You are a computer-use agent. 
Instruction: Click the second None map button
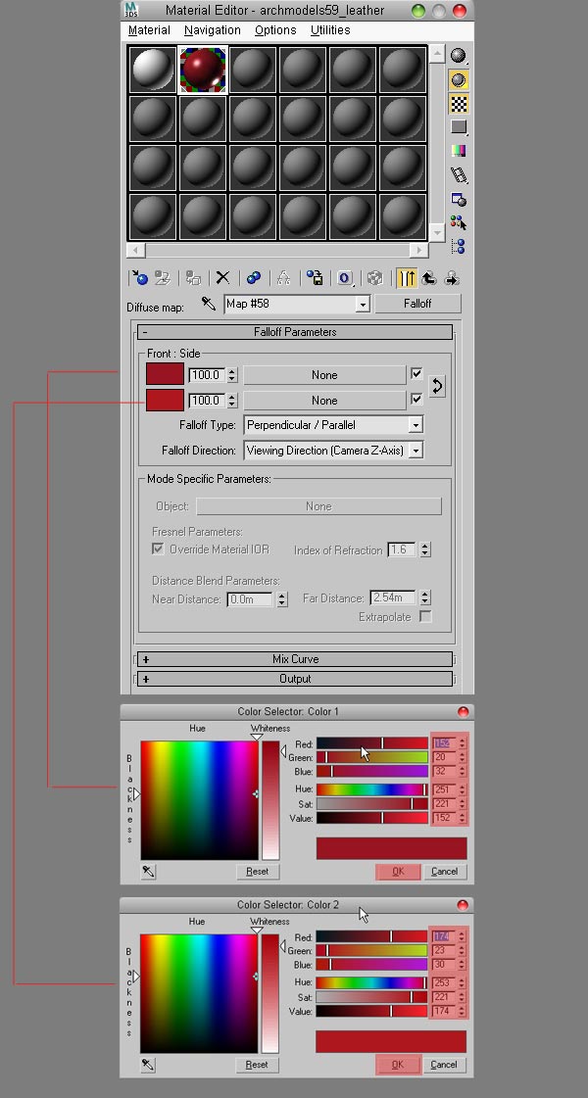pyautogui.click(x=324, y=400)
